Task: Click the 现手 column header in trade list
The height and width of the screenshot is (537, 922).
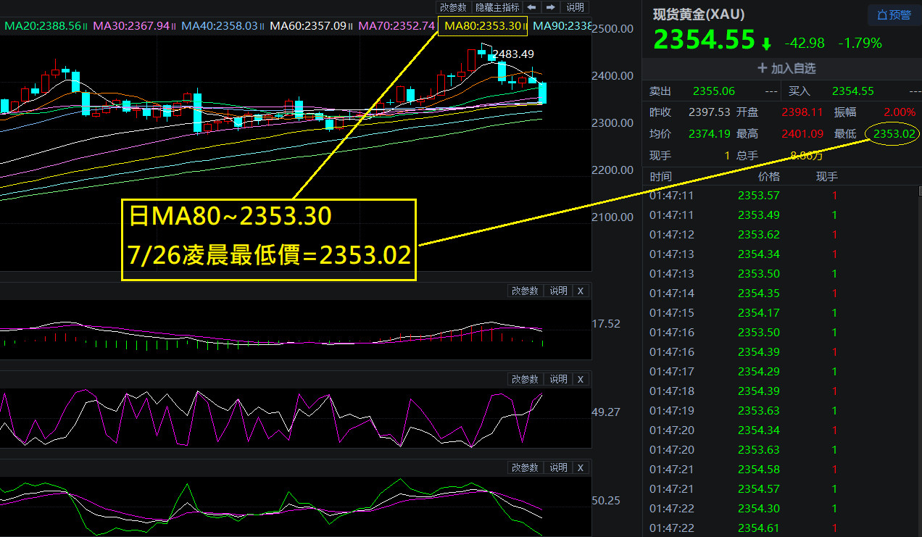Action: point(827,177)
